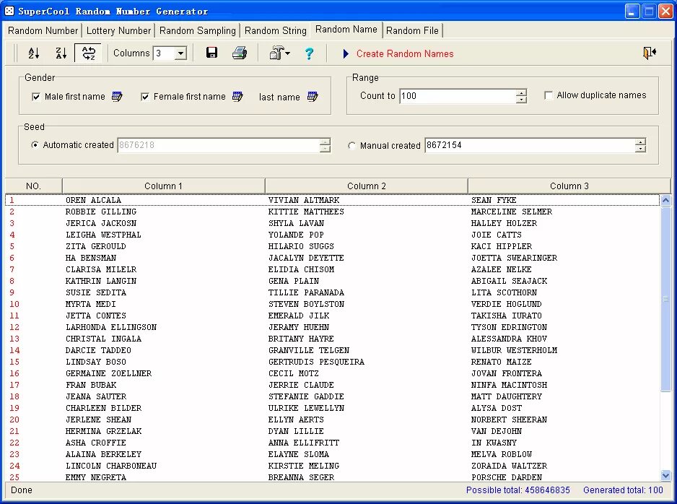Viewport: 677px width, 504px height.
Task: Select name MARCELINE SELMER
Action: pyautogui.click(x=512, y=212)
